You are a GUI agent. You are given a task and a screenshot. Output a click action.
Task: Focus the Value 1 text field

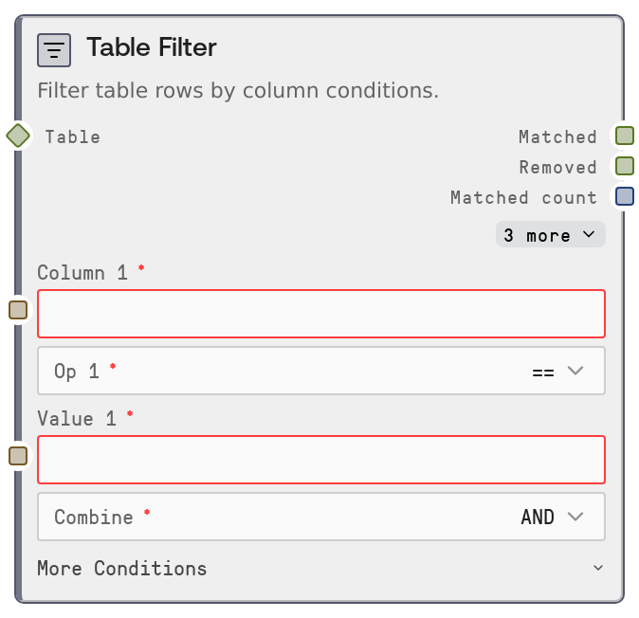coord(320,460)
